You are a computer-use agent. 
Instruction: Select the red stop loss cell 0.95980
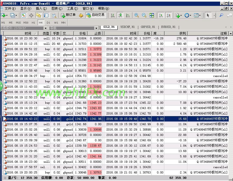click(x=95, y=71)
